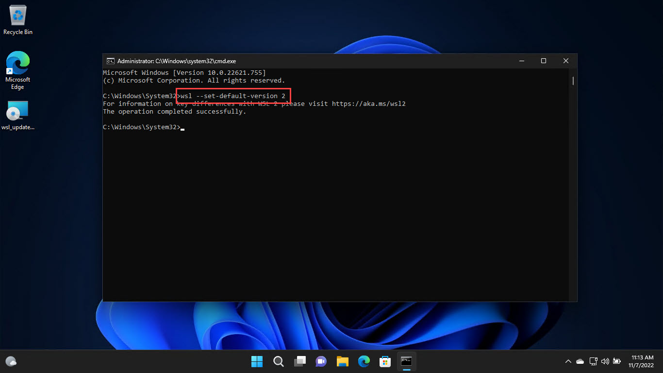Image resolution: width=663 pixels, height=373 pixels.
Task: Open the Start menu
Action: point(257,361)
